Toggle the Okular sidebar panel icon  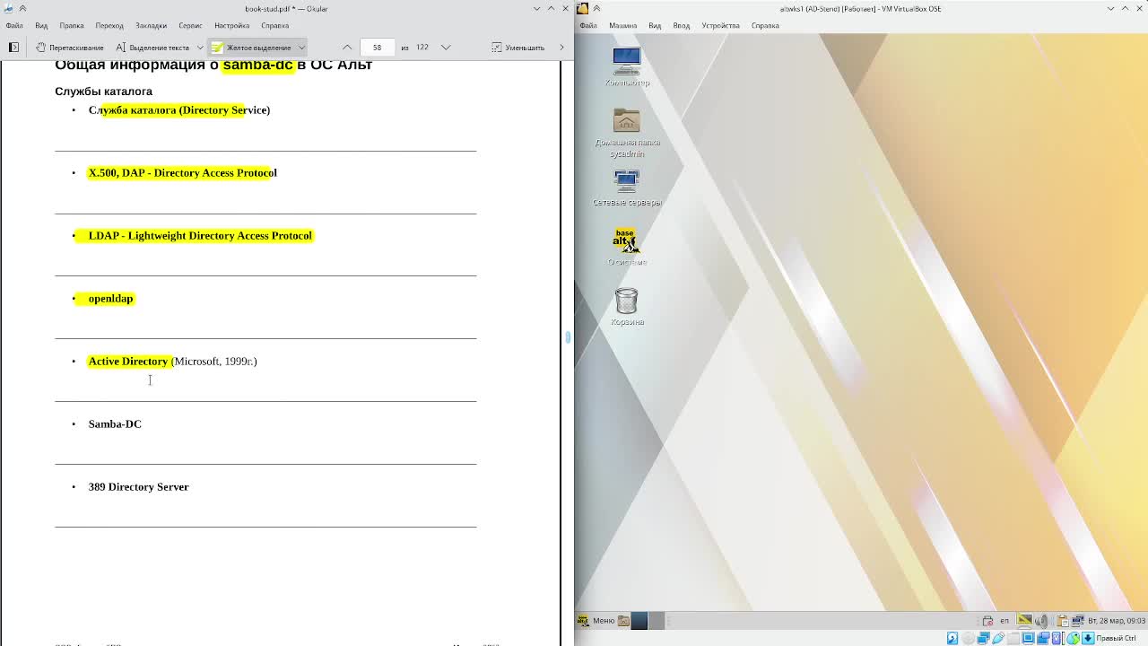[x=13, y=47]
